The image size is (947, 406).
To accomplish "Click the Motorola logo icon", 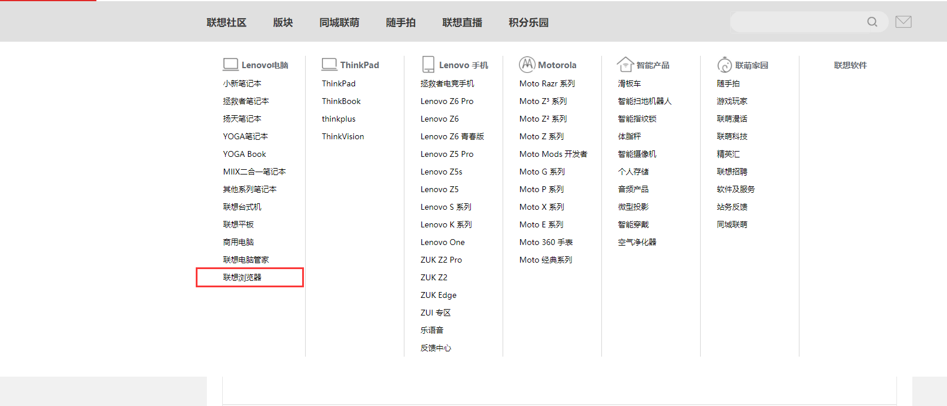I will [x=527, y=65].
